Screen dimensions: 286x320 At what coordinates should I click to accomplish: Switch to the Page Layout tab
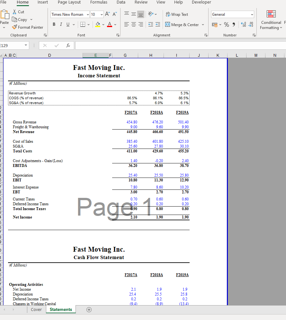click(69, 2)
